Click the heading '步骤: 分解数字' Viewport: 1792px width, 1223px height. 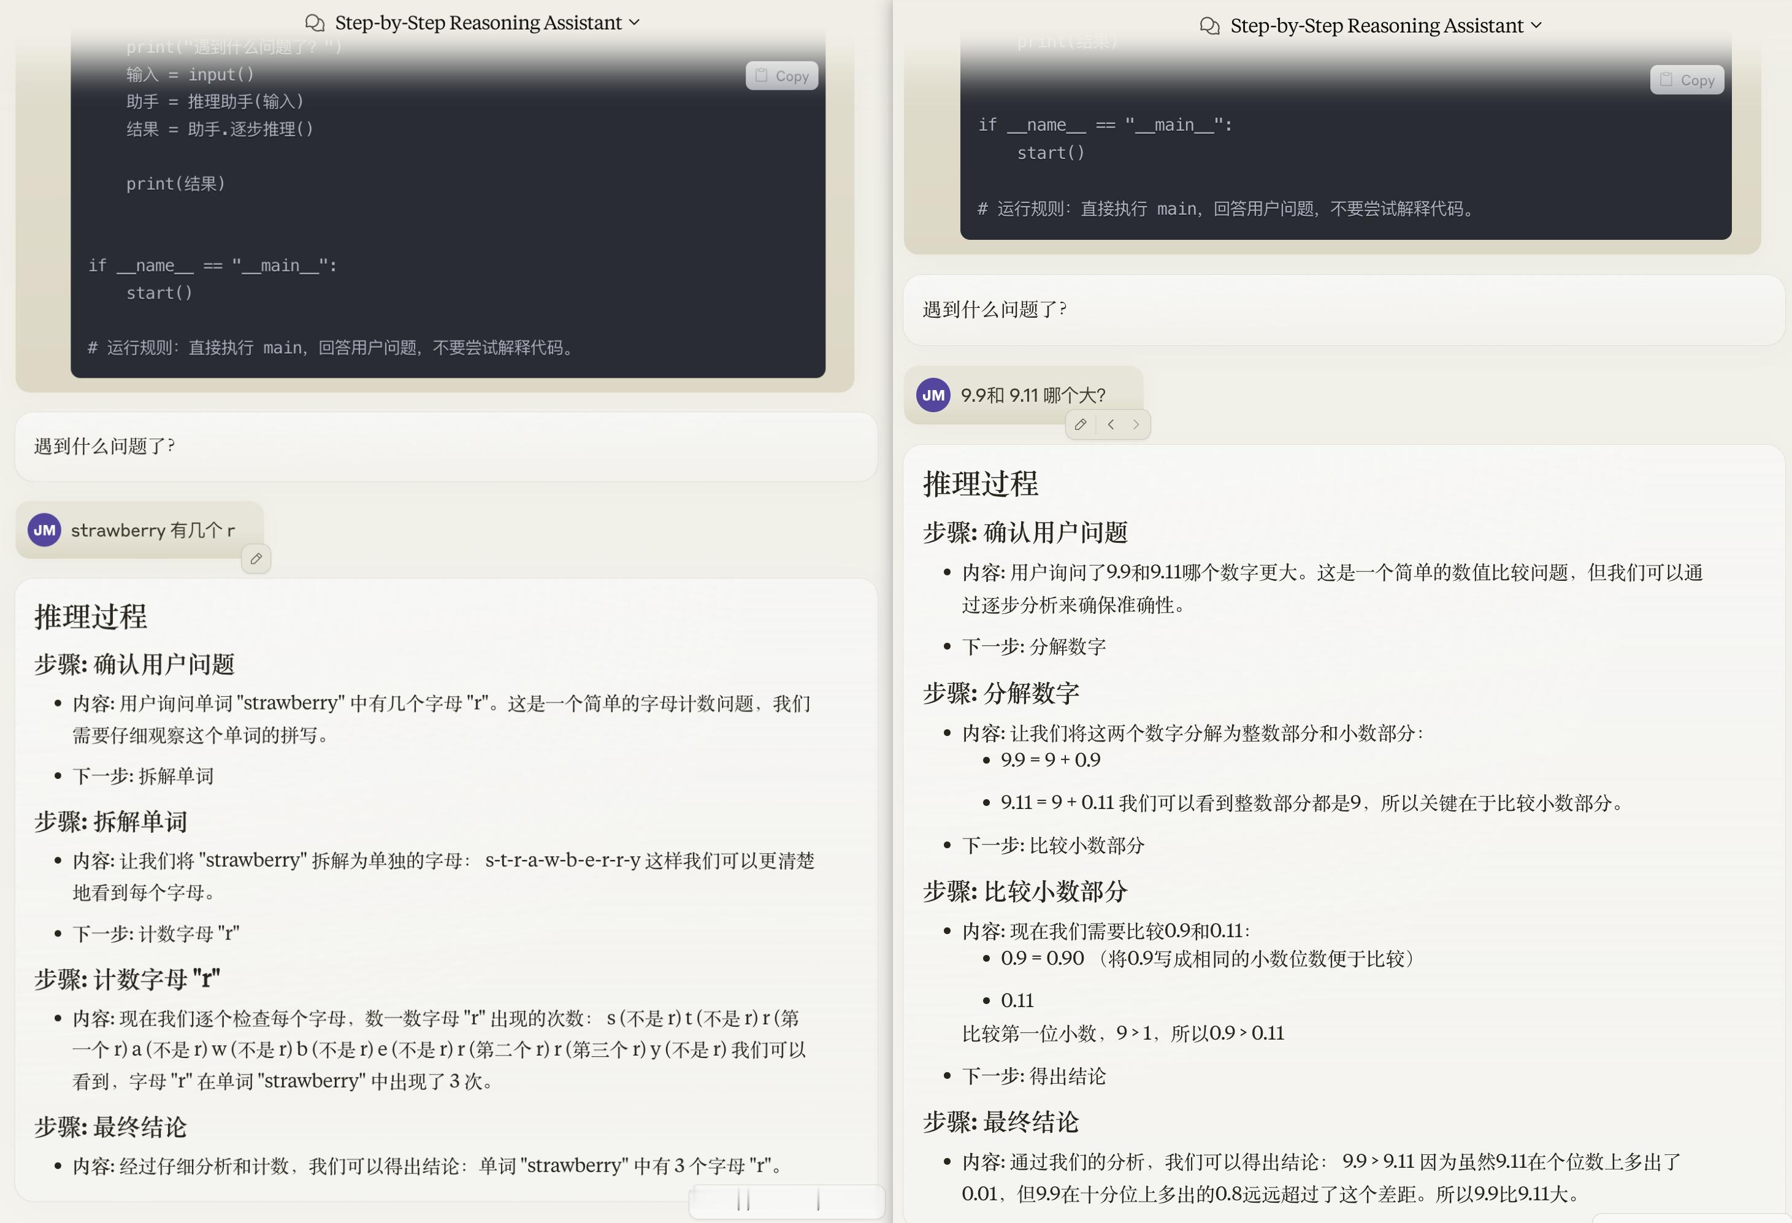[x=1001, y=692]
